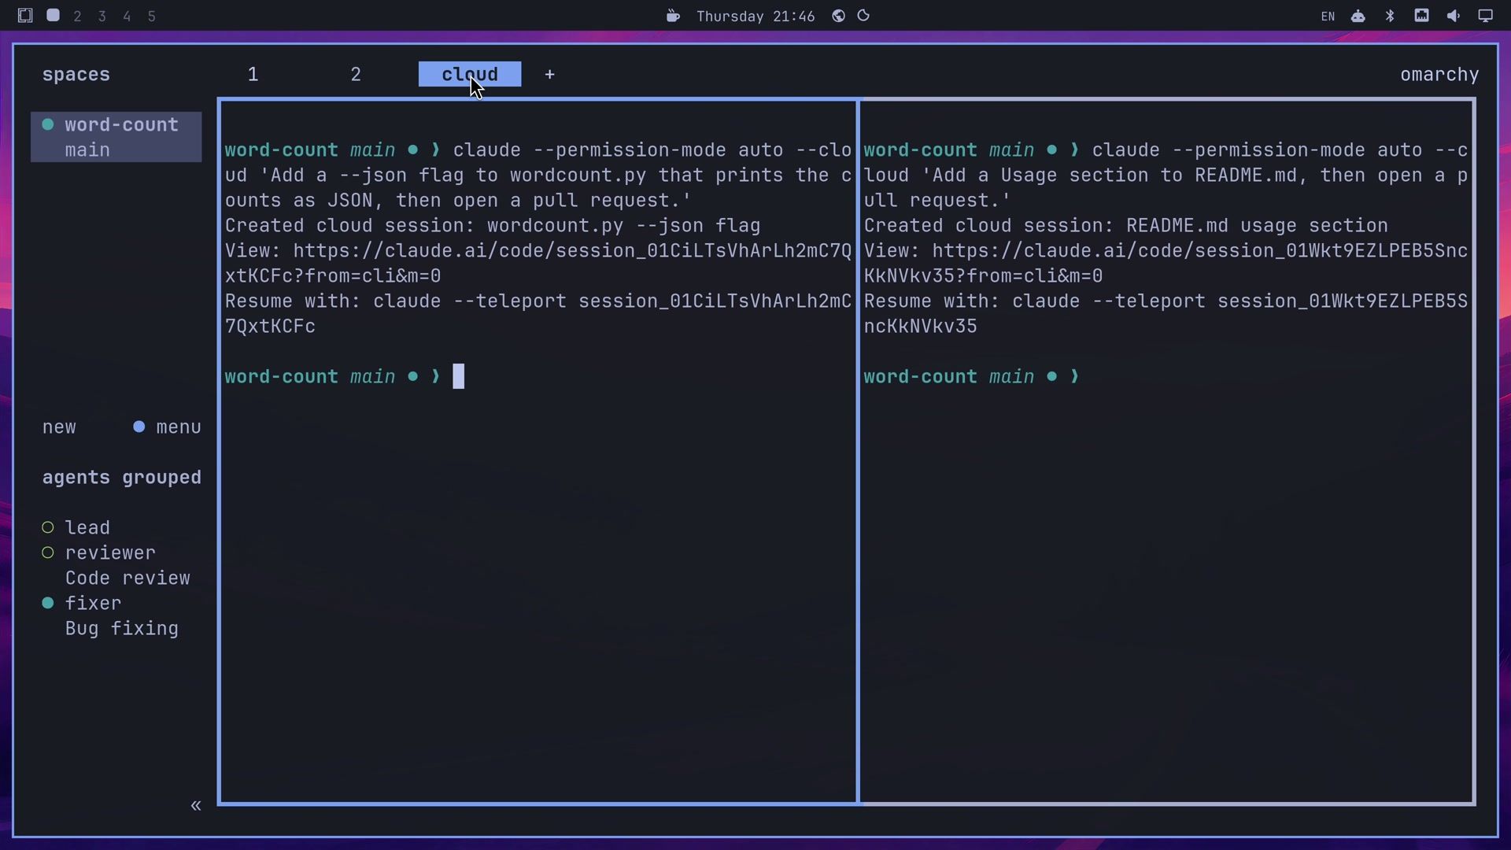Click the robot face tray icon

[1358, 16]
